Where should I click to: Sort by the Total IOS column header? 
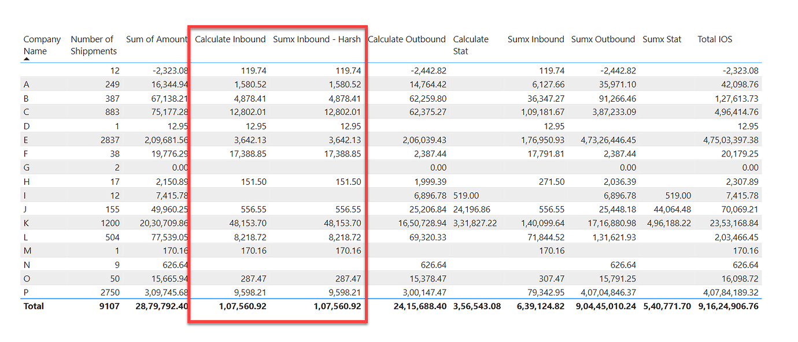(714, 39)
